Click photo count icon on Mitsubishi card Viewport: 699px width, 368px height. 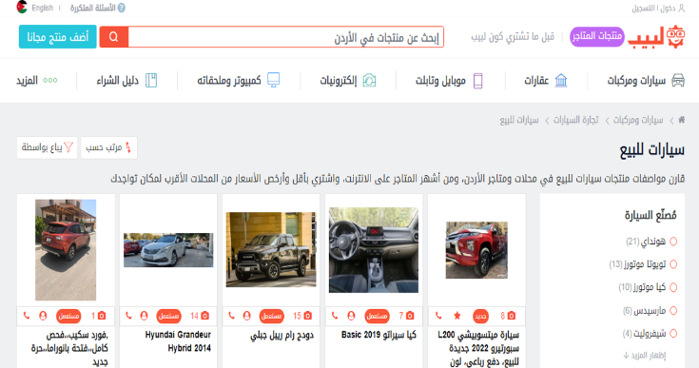(512, 316)
